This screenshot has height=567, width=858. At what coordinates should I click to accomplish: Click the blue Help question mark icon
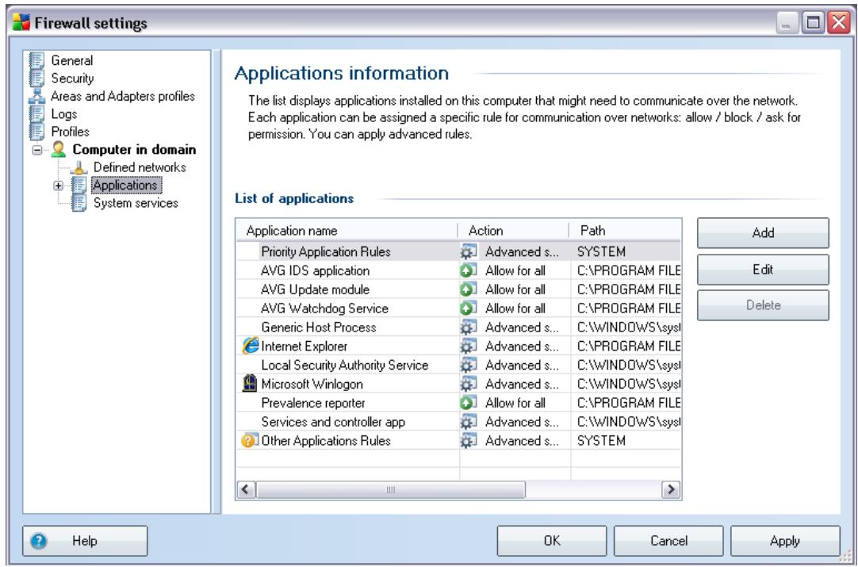pyautogui.click(x=38, y=542)
